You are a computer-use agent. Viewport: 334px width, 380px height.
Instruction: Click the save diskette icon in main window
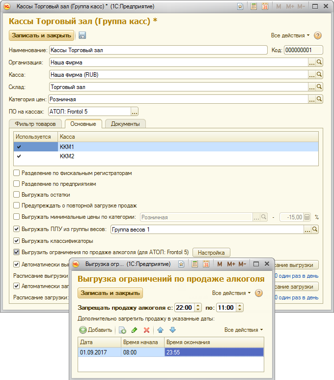point(82,35)
